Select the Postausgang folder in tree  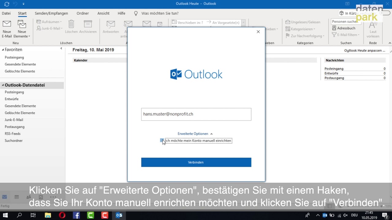(x=14, y=127)
